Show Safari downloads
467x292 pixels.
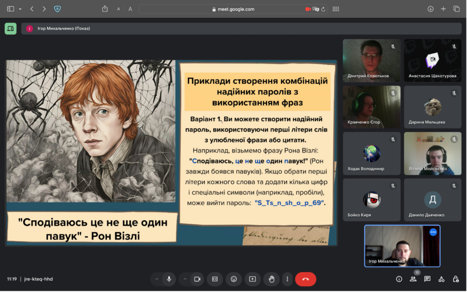(431, 9)
